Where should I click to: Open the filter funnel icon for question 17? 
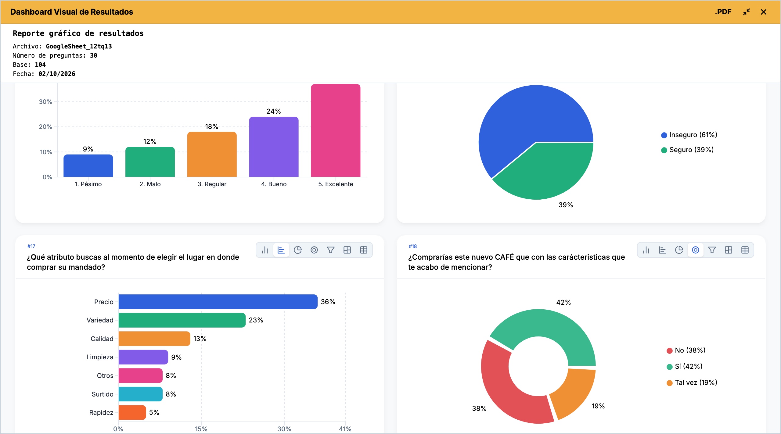tap(331, 250)
